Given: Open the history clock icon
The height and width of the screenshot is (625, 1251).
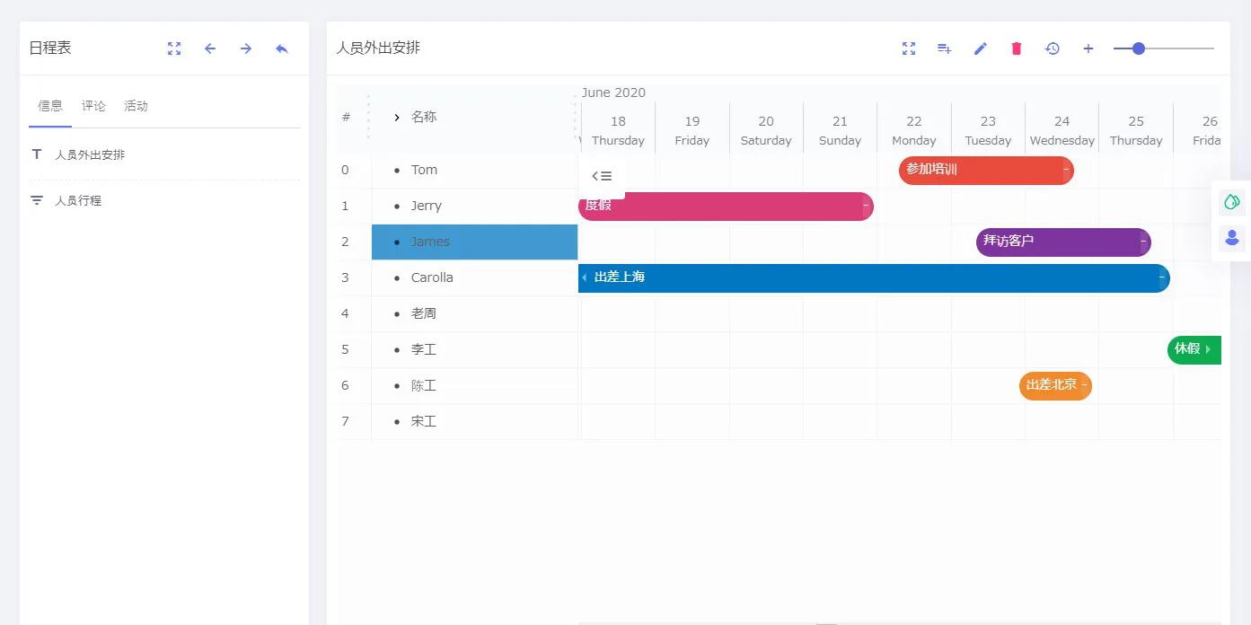Looking at the screenshot, I should point(1053,48).
